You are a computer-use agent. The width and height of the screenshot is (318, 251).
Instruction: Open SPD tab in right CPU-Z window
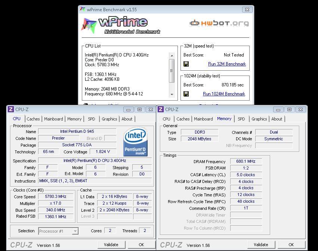[x=241, y=119]
